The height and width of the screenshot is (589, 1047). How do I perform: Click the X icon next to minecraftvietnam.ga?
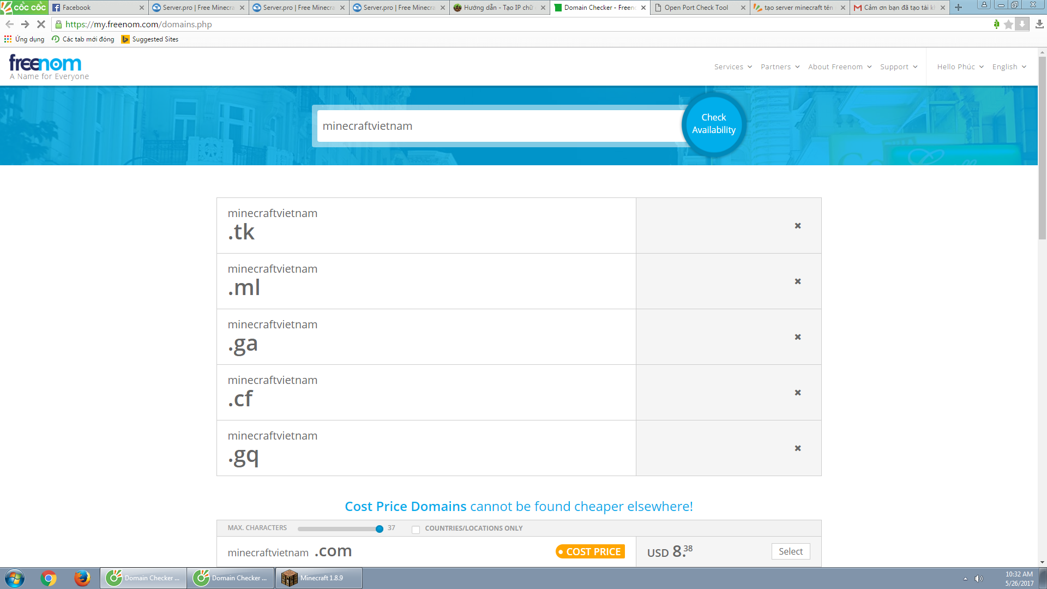pos(798,337)
